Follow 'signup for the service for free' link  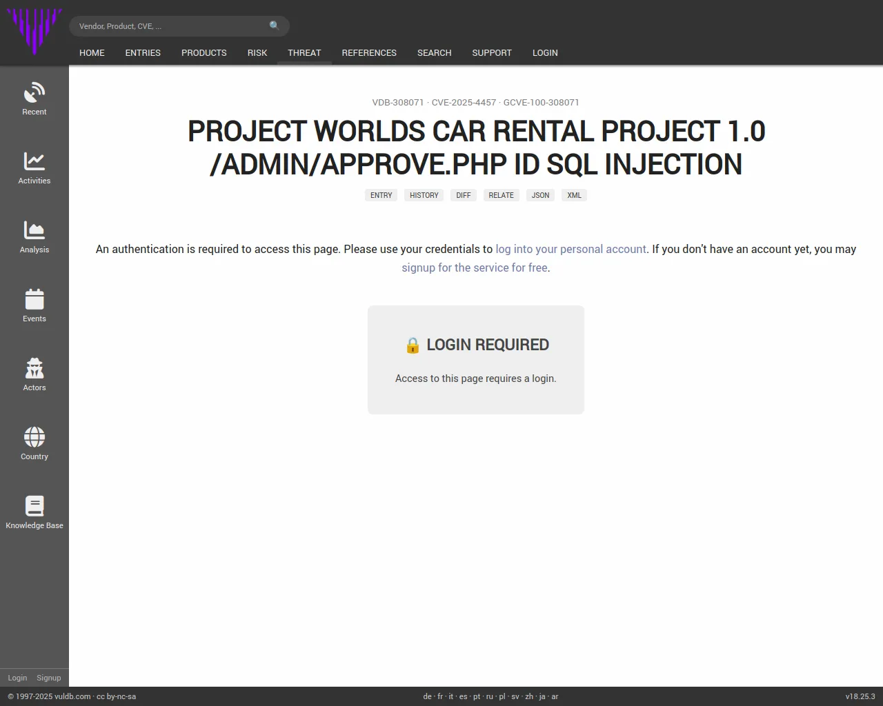[x=475, y=268]
